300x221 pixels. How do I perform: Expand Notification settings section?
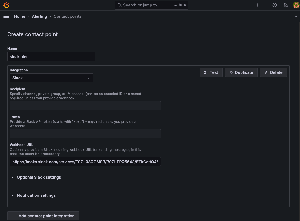[36, 195]
